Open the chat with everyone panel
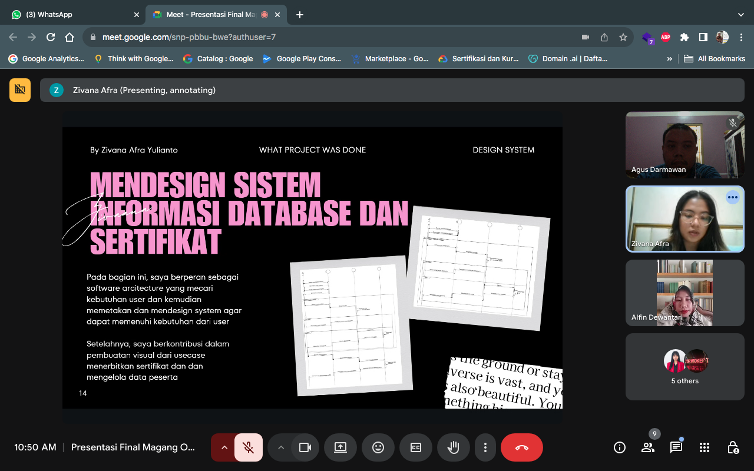The height and width of the screenshot is (471, 754). pos(676,447)
